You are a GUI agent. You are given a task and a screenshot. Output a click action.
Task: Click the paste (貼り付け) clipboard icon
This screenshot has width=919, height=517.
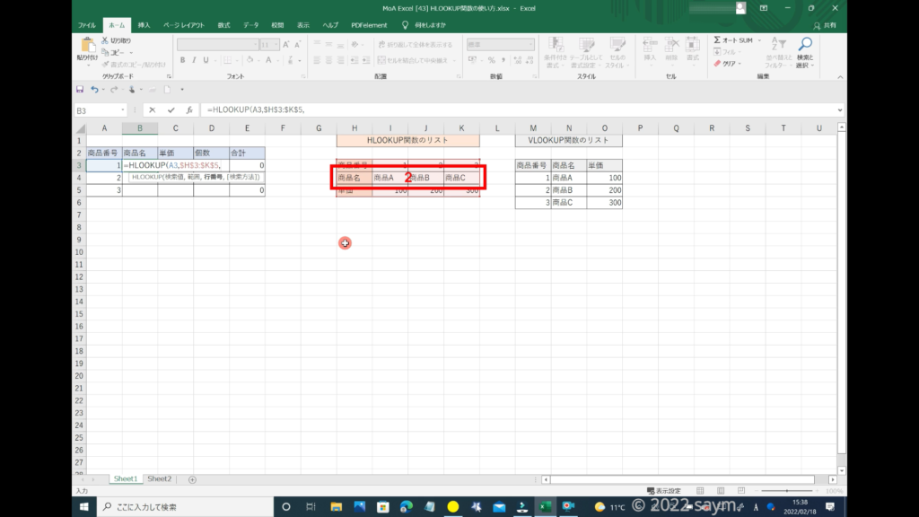click(88, 45)
